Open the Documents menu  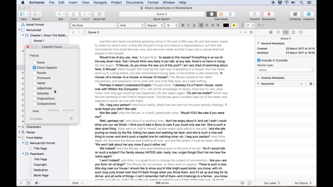(x=135, y=2)
